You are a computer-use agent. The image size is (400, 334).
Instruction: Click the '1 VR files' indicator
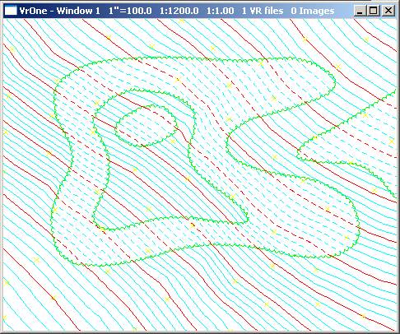pos(263,11)
